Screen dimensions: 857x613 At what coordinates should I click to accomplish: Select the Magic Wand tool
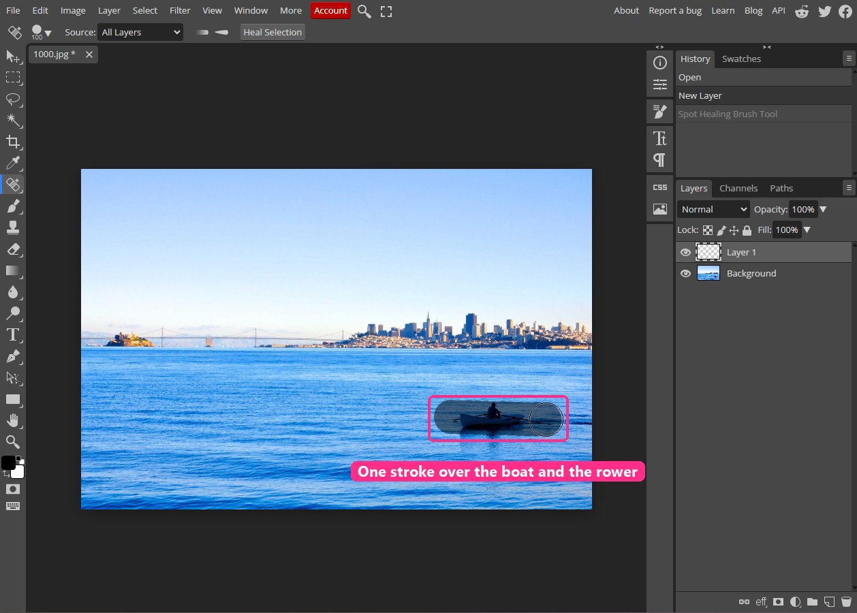coord(13,121)
